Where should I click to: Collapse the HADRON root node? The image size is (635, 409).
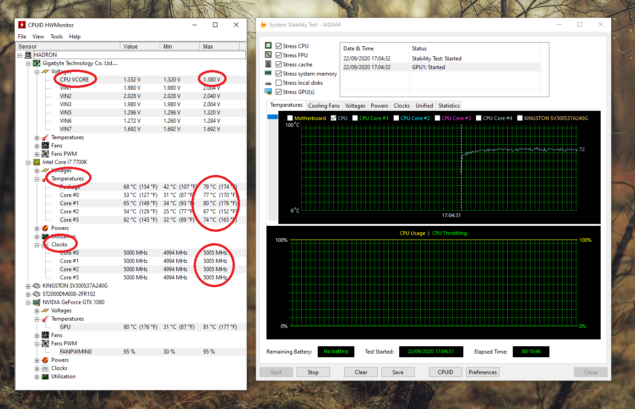[20, 55]
